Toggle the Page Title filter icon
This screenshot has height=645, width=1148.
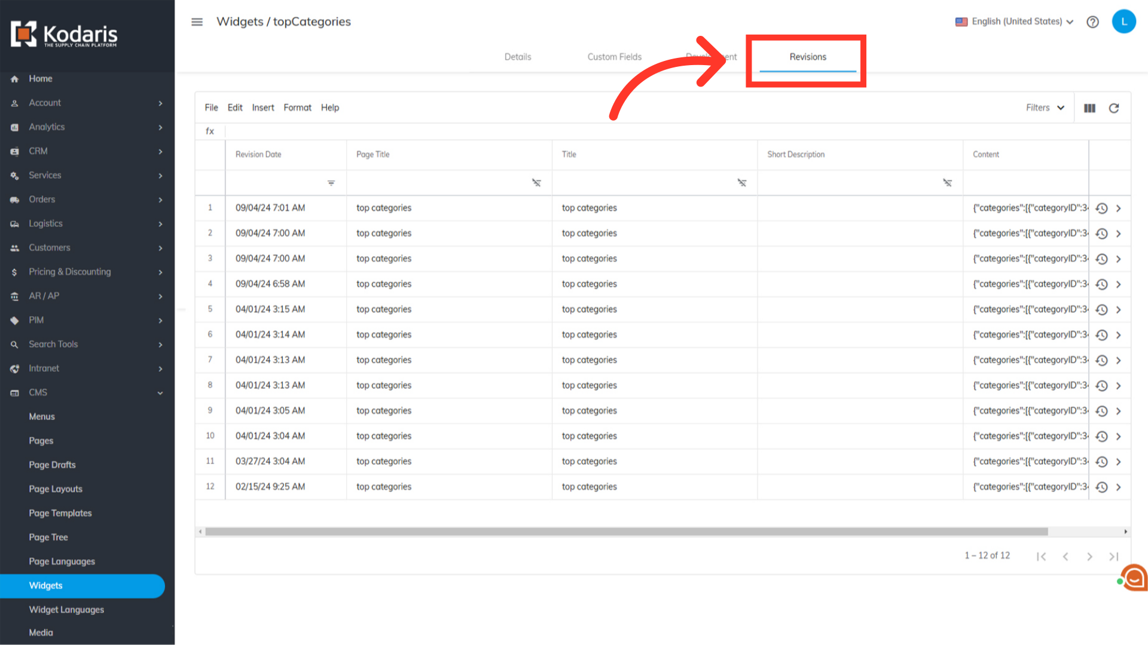coord(536,183)
